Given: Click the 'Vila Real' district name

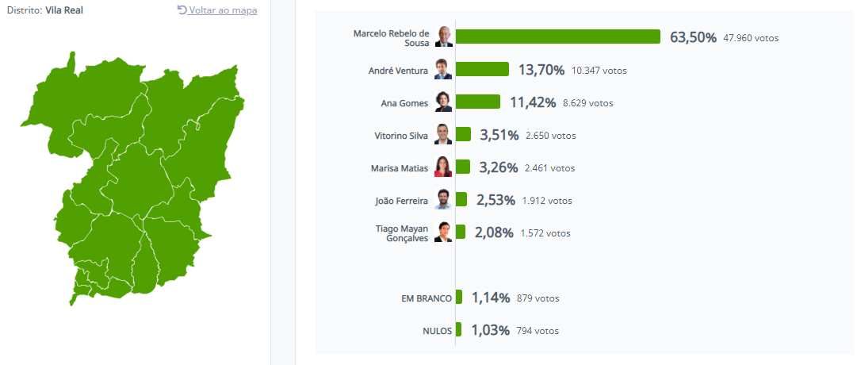Looking at the screenshot, I should (x=64, y=10).
